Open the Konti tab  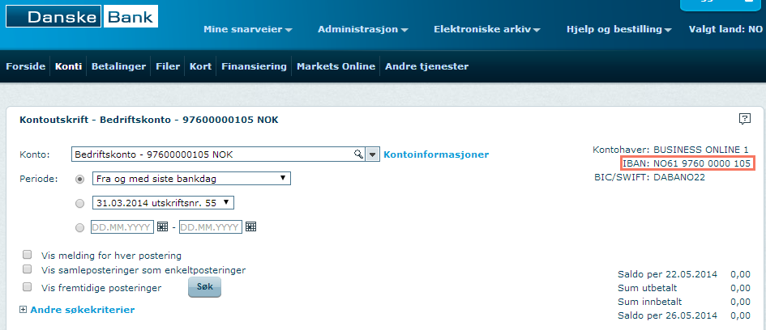click(x=68, y=66)
